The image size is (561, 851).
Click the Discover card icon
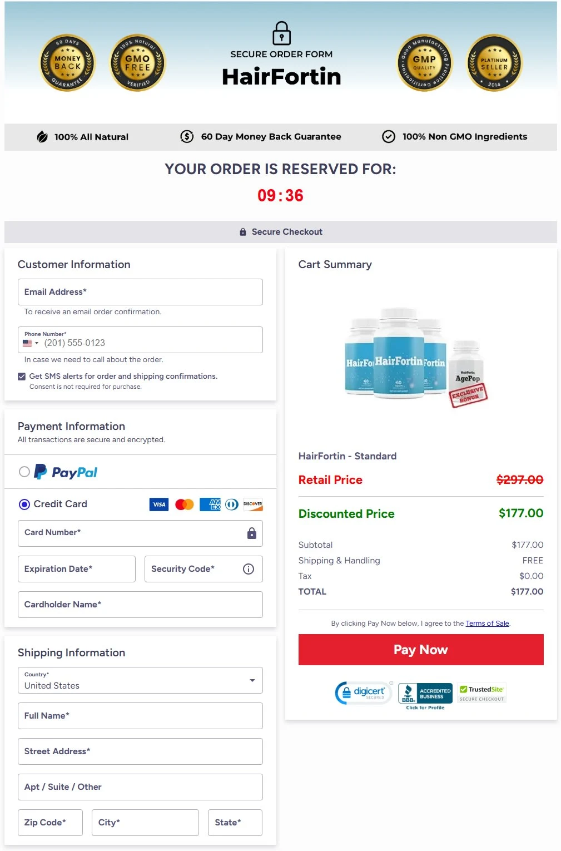tap(253, 504)
